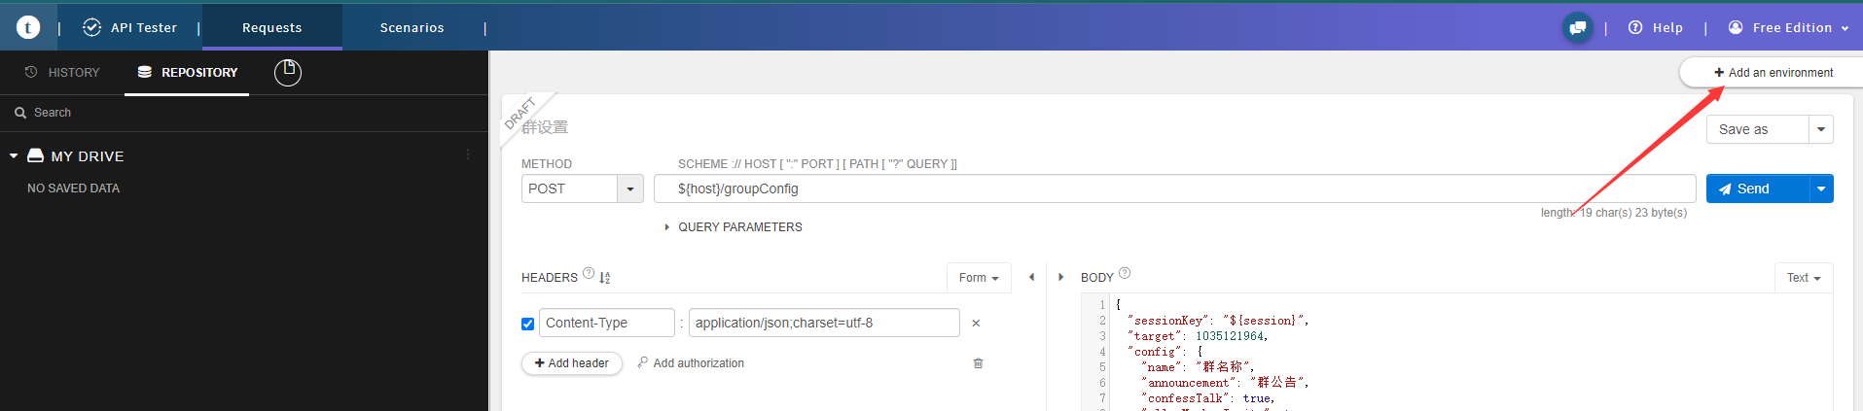
Task: Switch to the History tab
Action: (62, 72)
